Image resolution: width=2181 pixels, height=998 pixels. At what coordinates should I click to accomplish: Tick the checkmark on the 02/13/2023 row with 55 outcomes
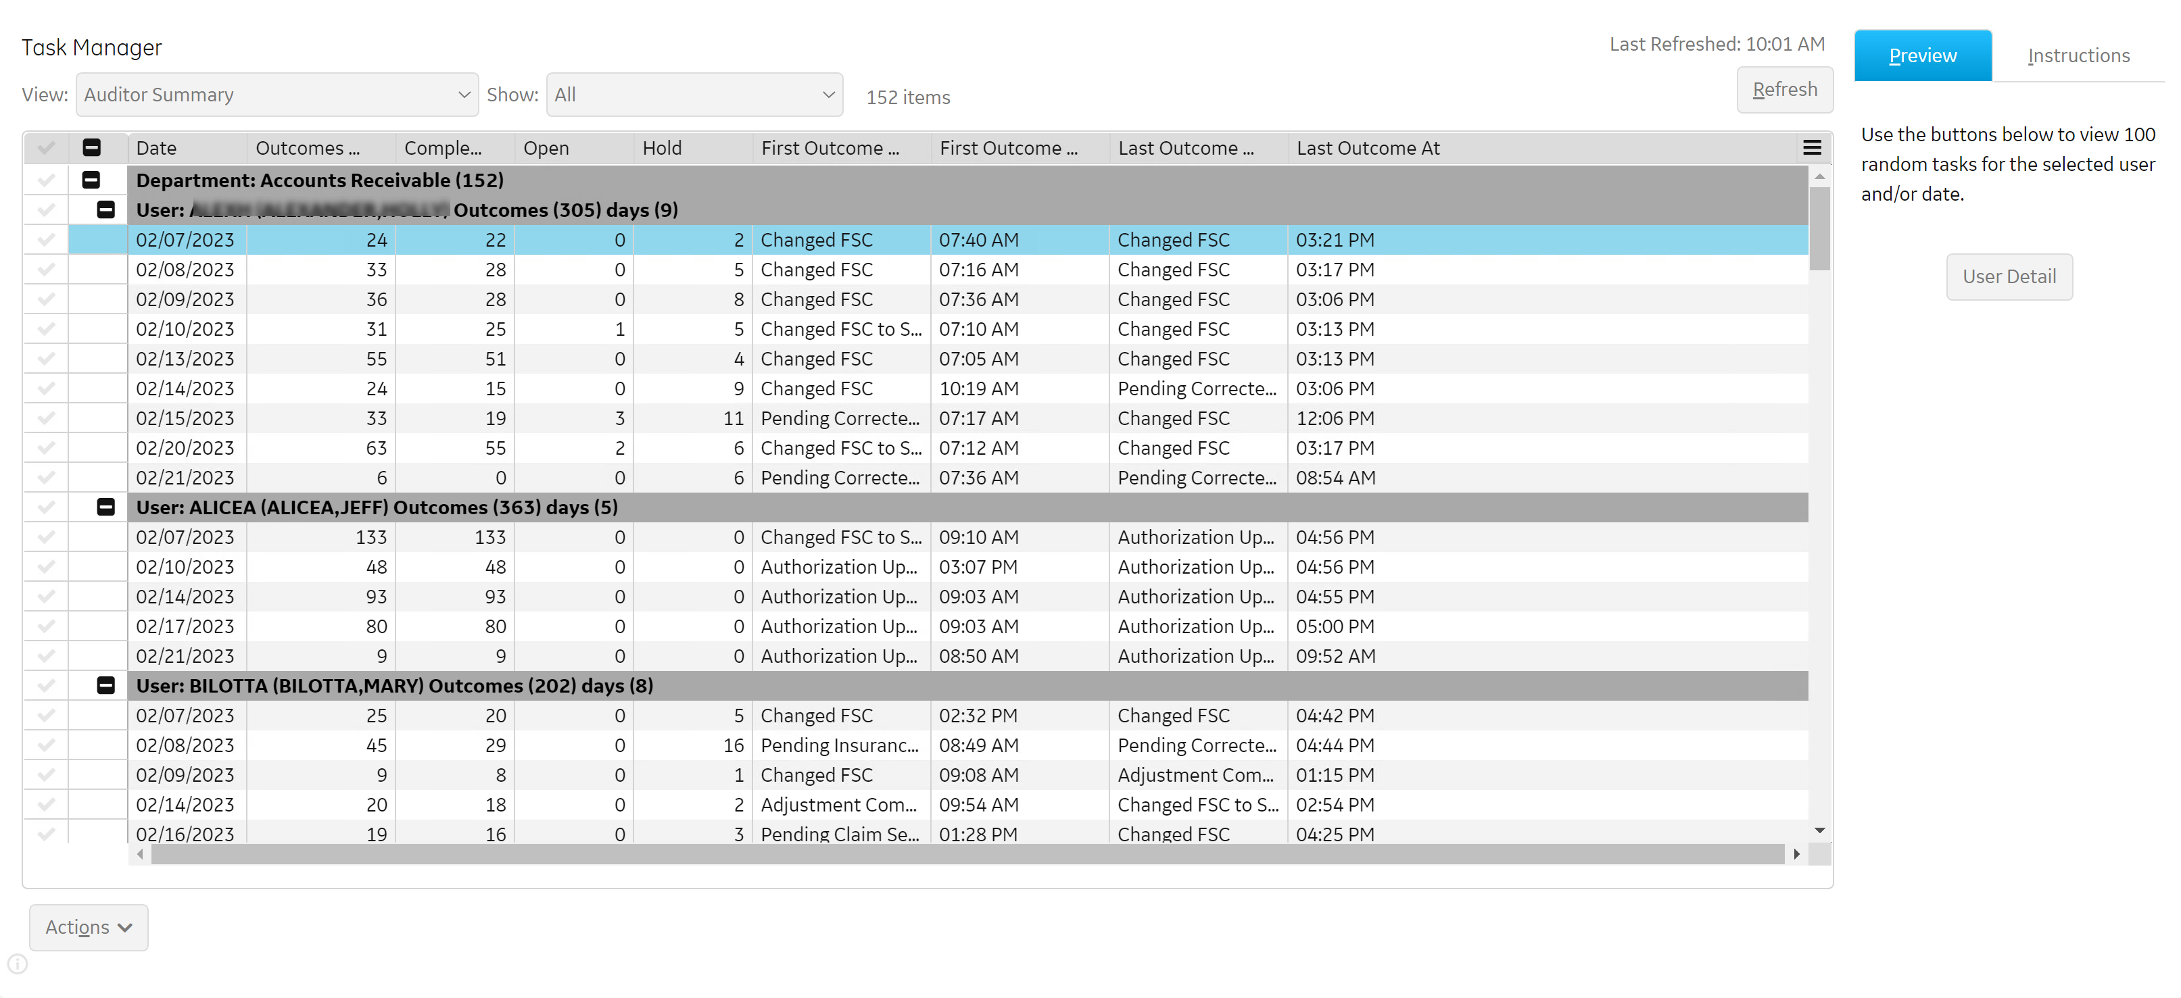point(46,359)
